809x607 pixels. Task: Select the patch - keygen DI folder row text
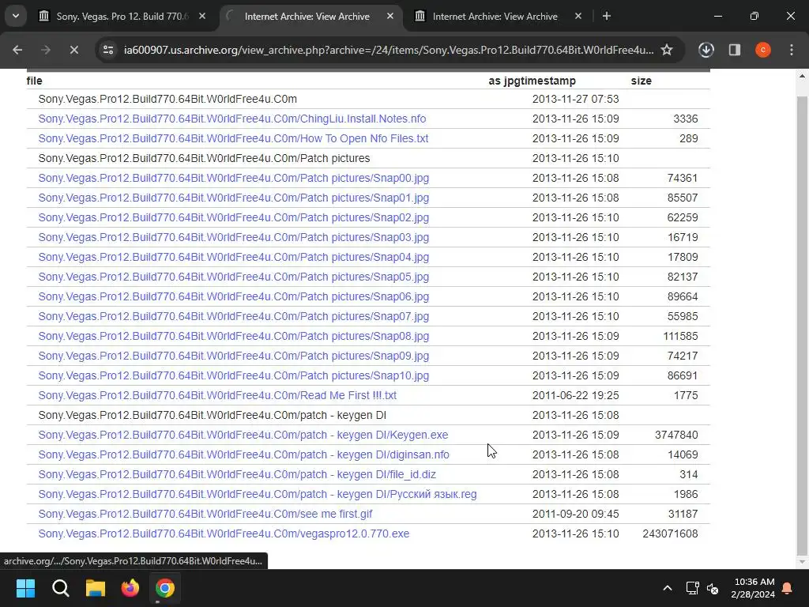point(212,416)
